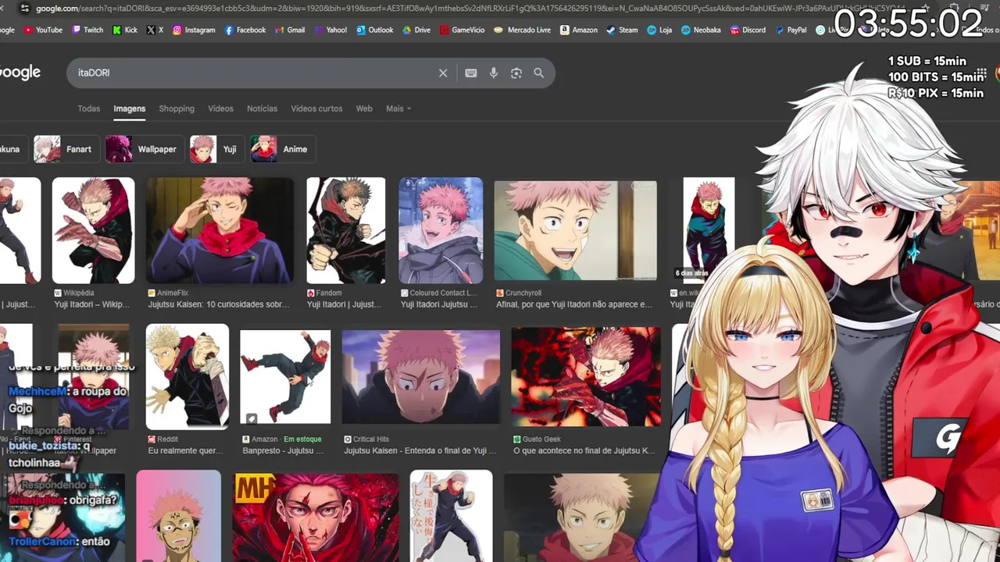The image size is (1000, 562).
Task: Open the Outlook bookmark
Action: click(x=375, y=30)
